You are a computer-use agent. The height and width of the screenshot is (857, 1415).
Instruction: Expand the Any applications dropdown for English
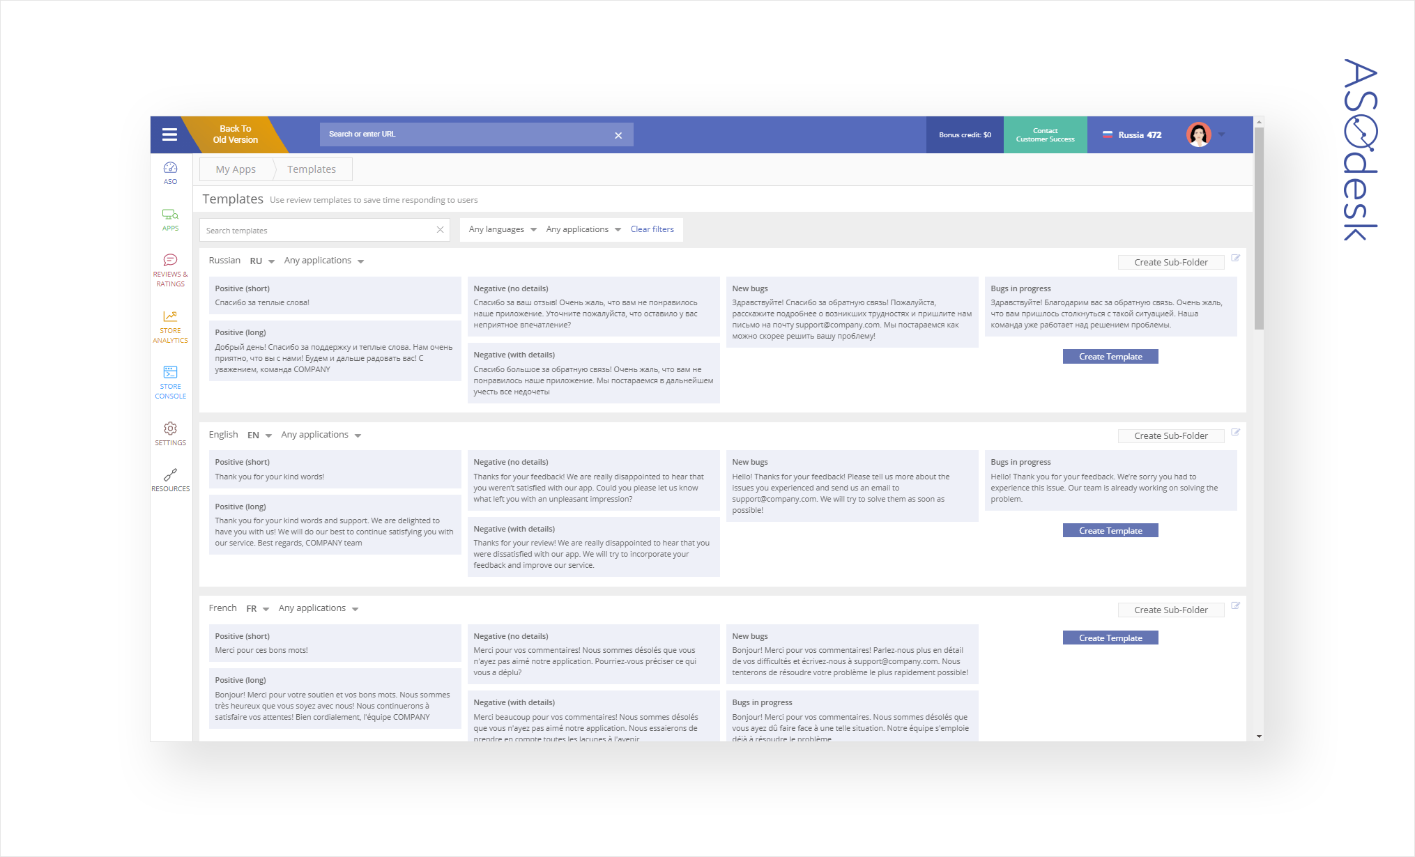[x=319, y=435]
